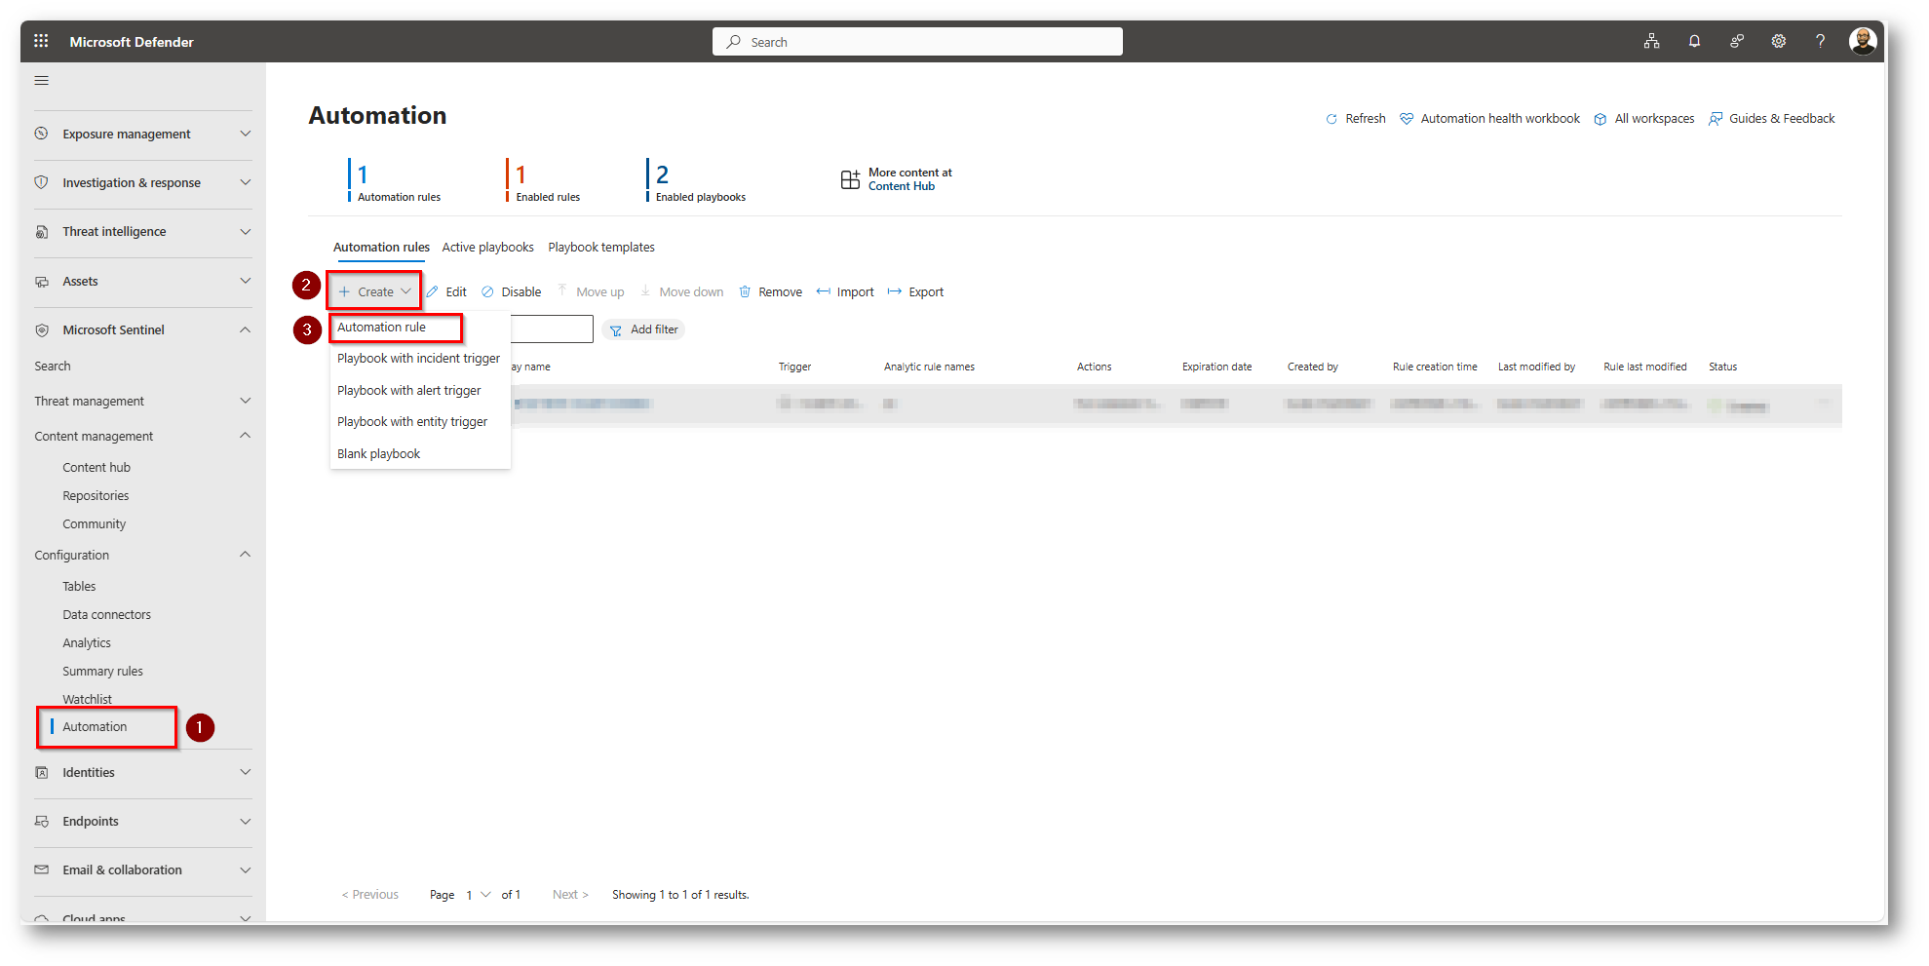
Task: Click the Assets icon
Action: coord(42,282)
